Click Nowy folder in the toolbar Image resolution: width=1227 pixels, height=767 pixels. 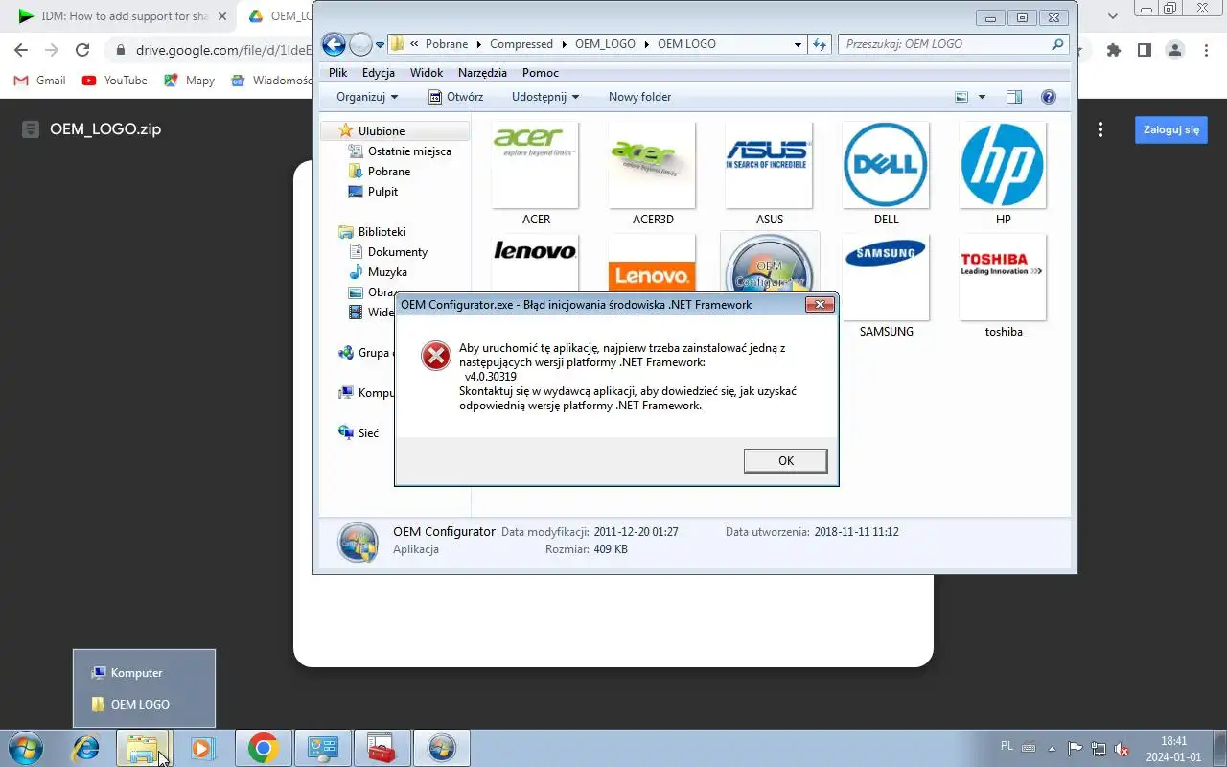tap(639, 97)
